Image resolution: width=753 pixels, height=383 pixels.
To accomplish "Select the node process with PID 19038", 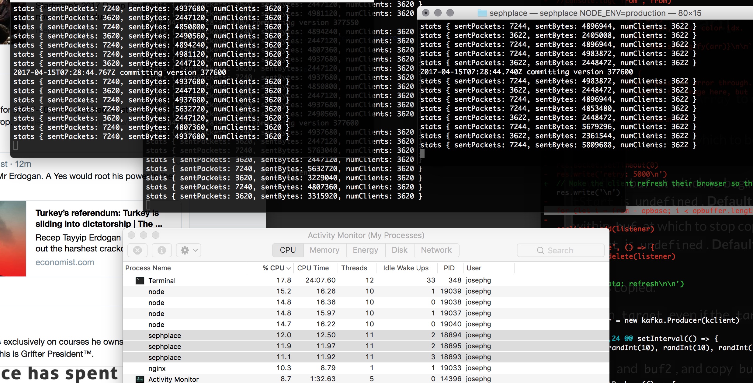I will pos(366,302).
